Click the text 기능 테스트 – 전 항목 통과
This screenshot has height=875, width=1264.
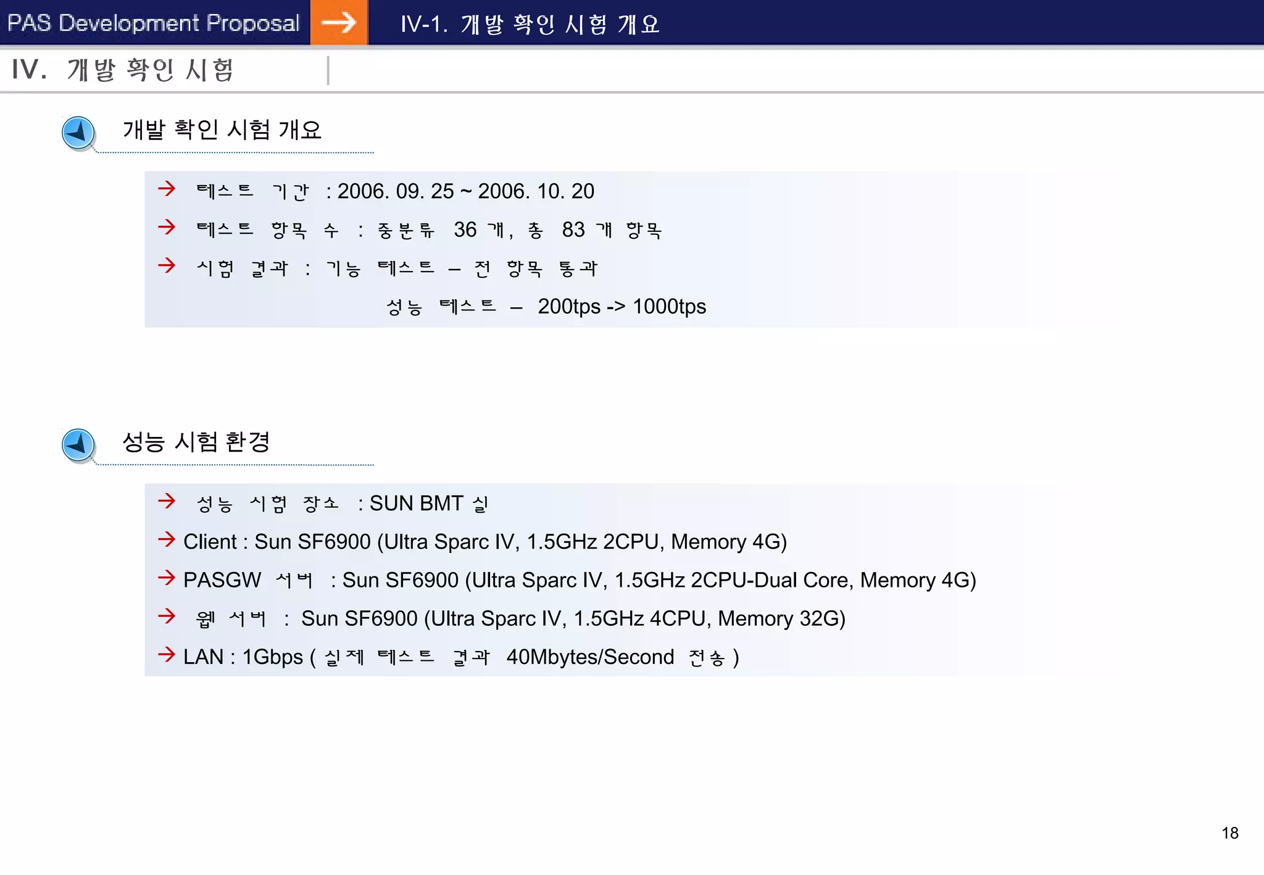click(x=462, y=268)
